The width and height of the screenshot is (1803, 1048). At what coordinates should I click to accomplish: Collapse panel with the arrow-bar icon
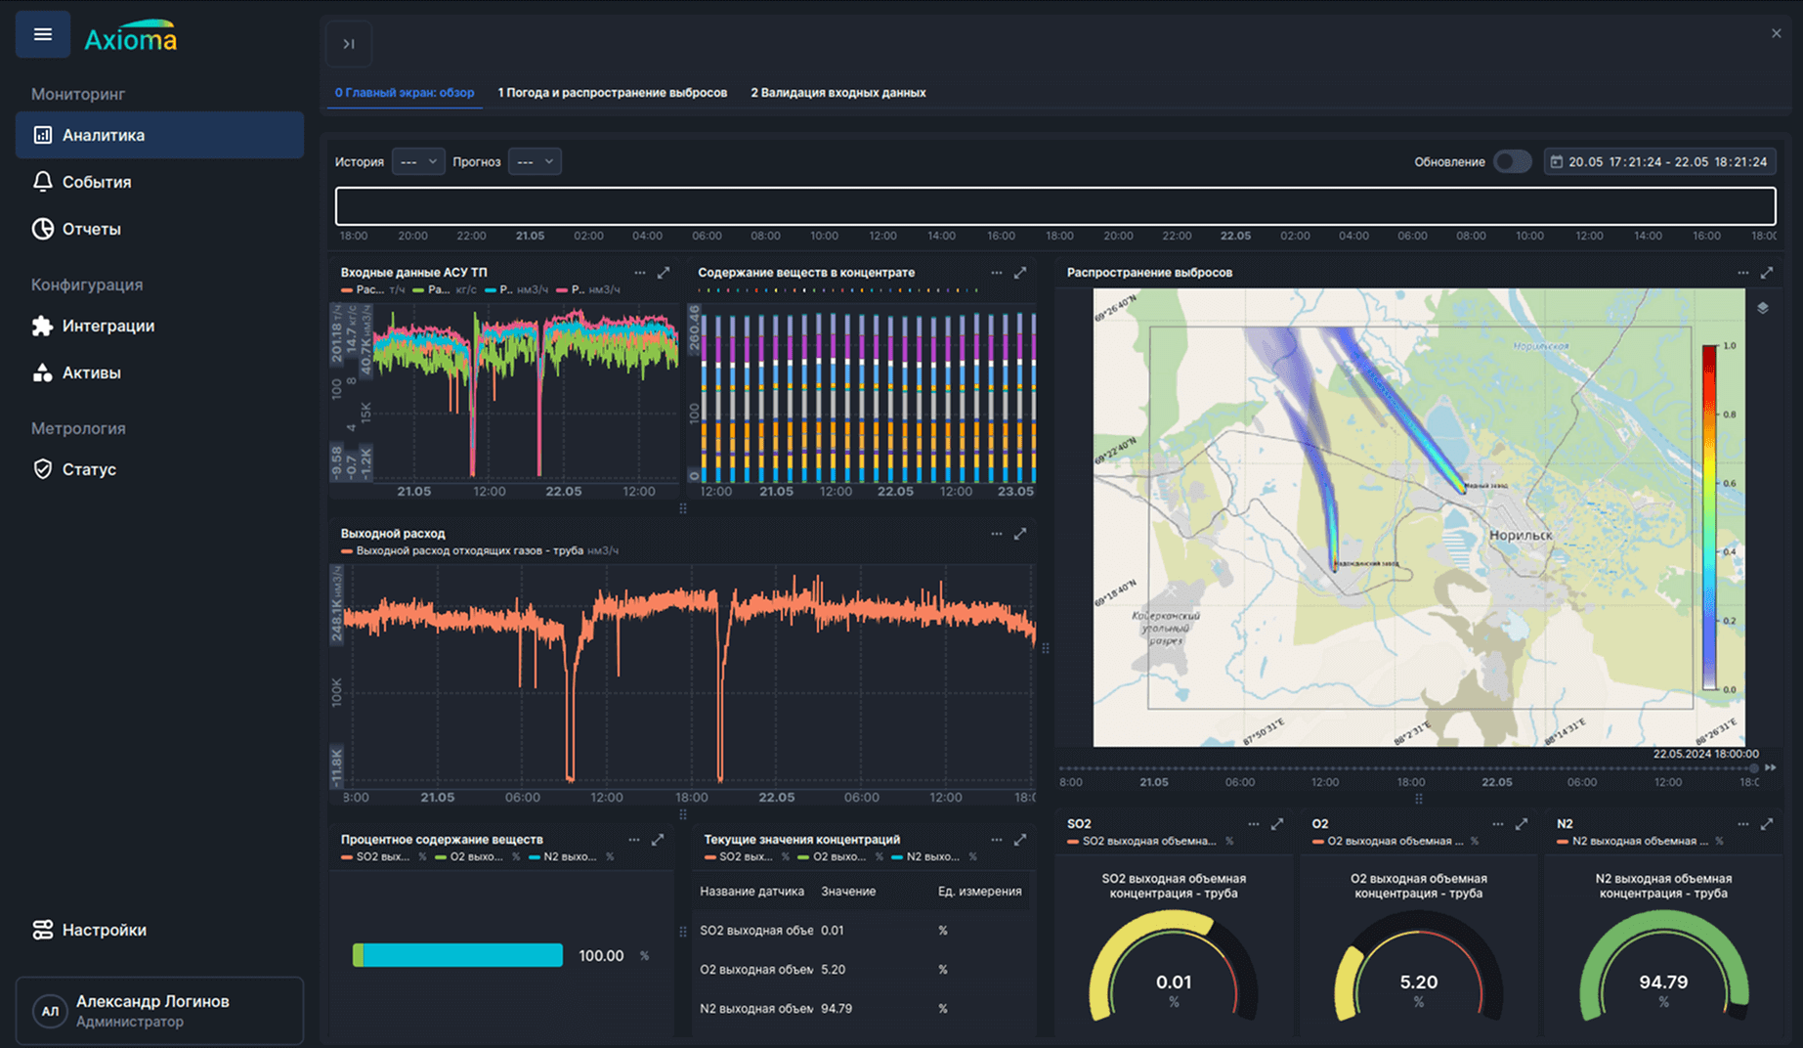point(349,44)
